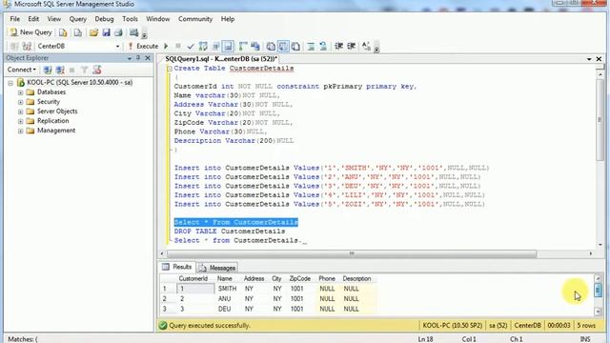Uncomment the selected lines
Screen dimensions: 610x343
click(x=323, y=47)
